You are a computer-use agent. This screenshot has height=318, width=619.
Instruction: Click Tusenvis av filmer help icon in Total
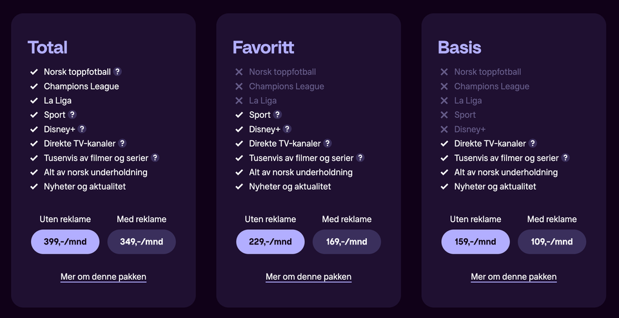click(155, 158)
